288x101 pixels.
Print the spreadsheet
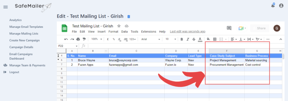click(78, 39)
